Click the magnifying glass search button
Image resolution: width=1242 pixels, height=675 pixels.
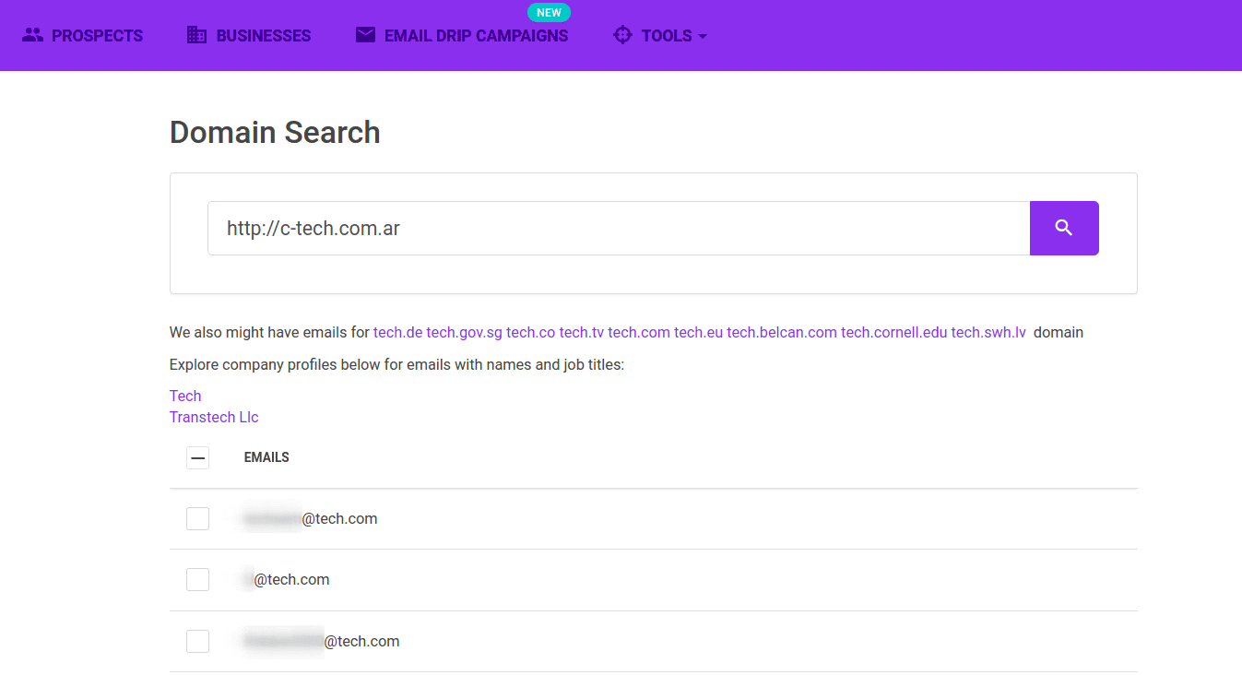tap(1064, 228)
